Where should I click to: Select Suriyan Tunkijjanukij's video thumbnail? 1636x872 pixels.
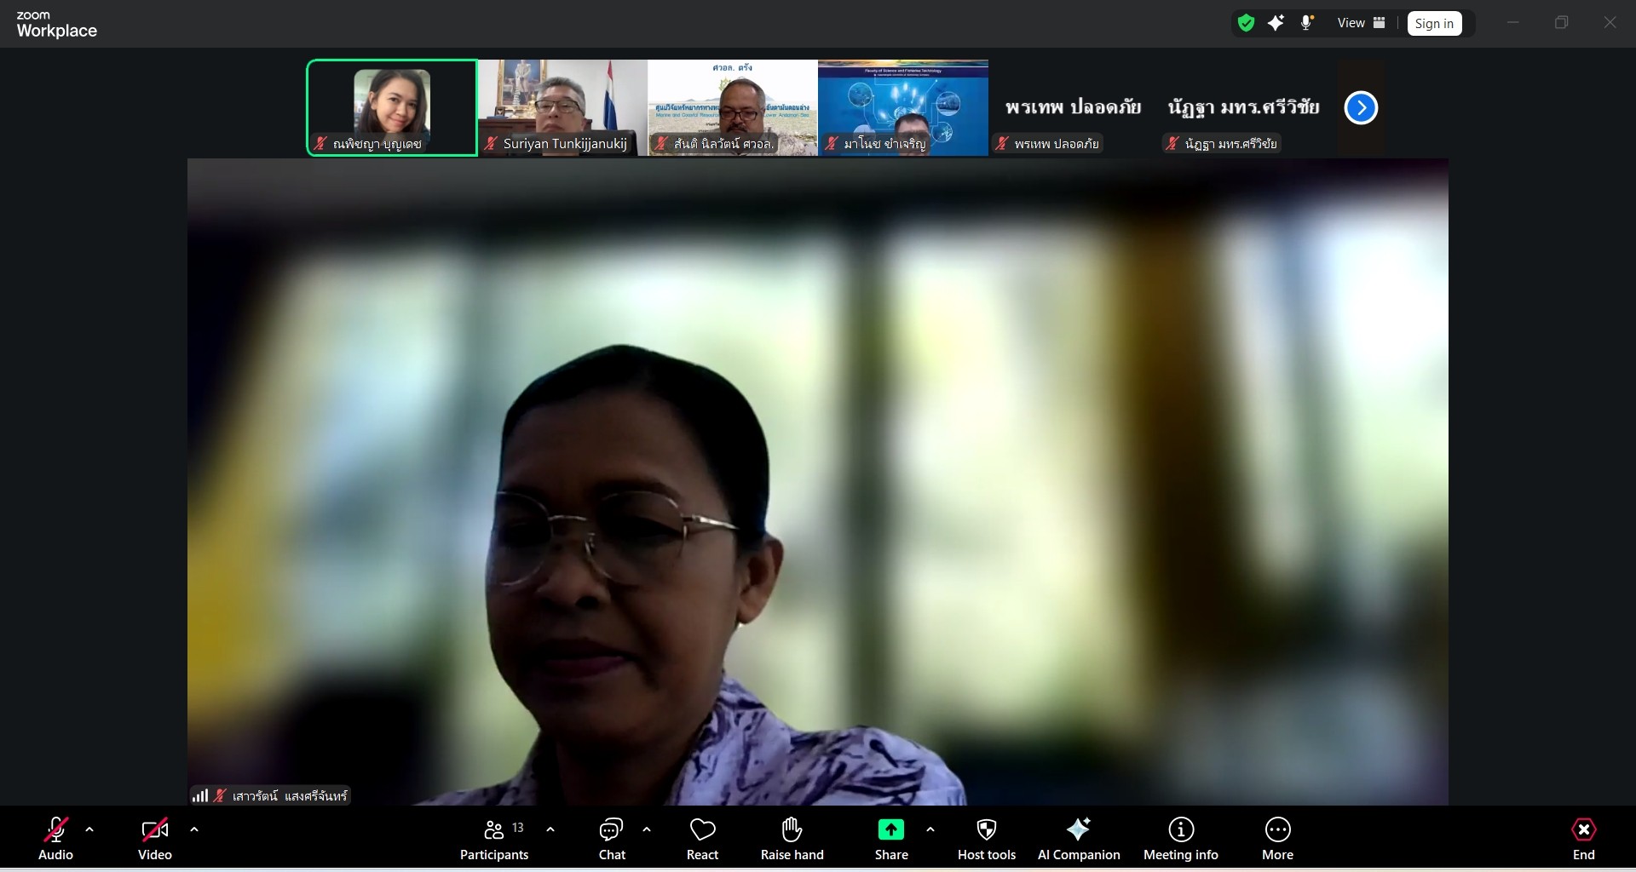562,106
